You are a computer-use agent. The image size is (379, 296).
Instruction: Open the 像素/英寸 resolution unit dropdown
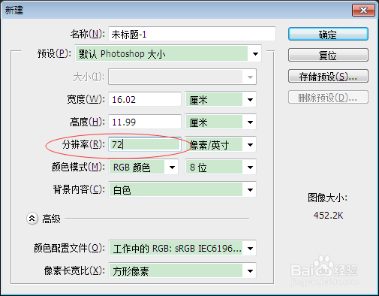(221, 144)
